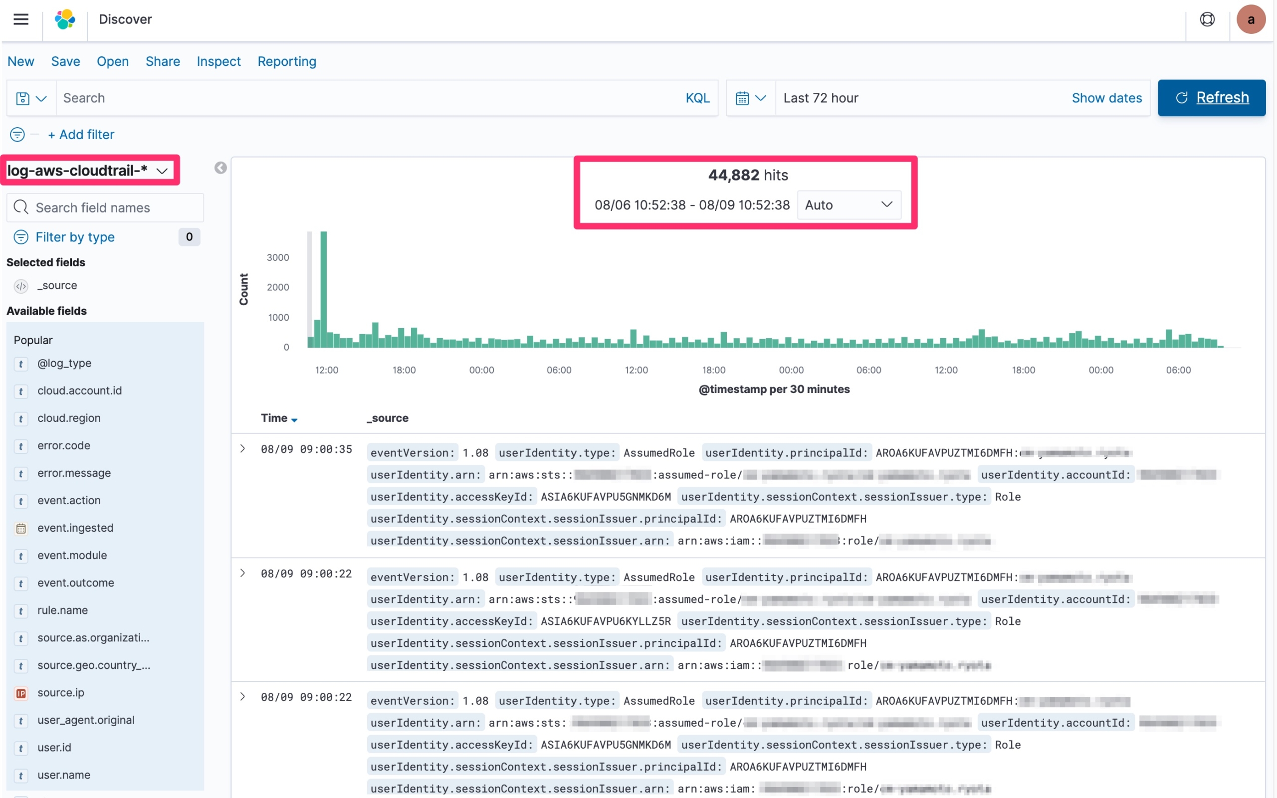
Task: Click Reporting in the top menu
Action: pos(286,61)
